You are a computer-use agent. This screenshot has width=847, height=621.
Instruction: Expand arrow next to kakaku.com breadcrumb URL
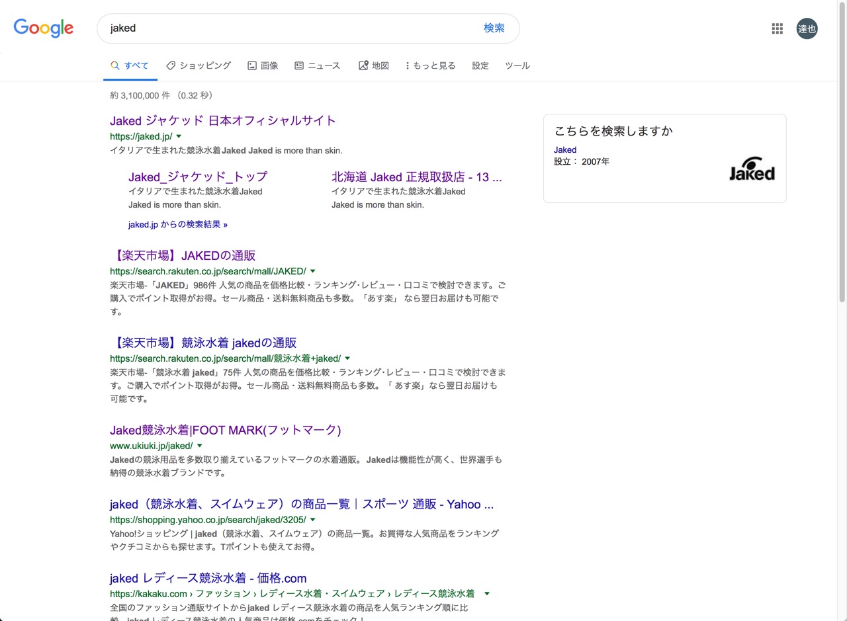click(x=487, y=594)
